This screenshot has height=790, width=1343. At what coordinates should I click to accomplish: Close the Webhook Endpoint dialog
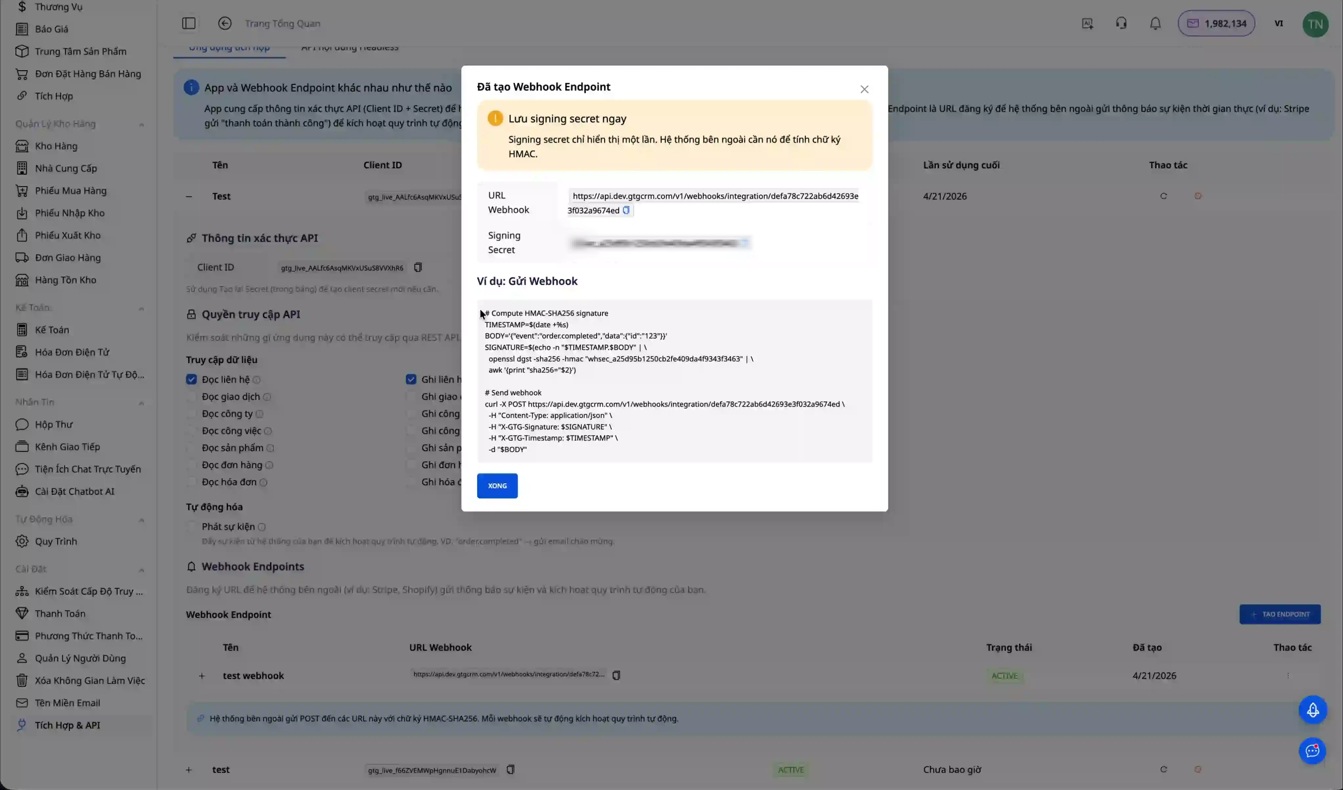click(864, 90)
